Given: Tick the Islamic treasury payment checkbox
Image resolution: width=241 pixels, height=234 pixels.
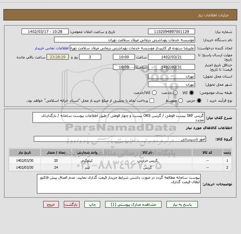Looking at the screenshot, I should (152, 101).
